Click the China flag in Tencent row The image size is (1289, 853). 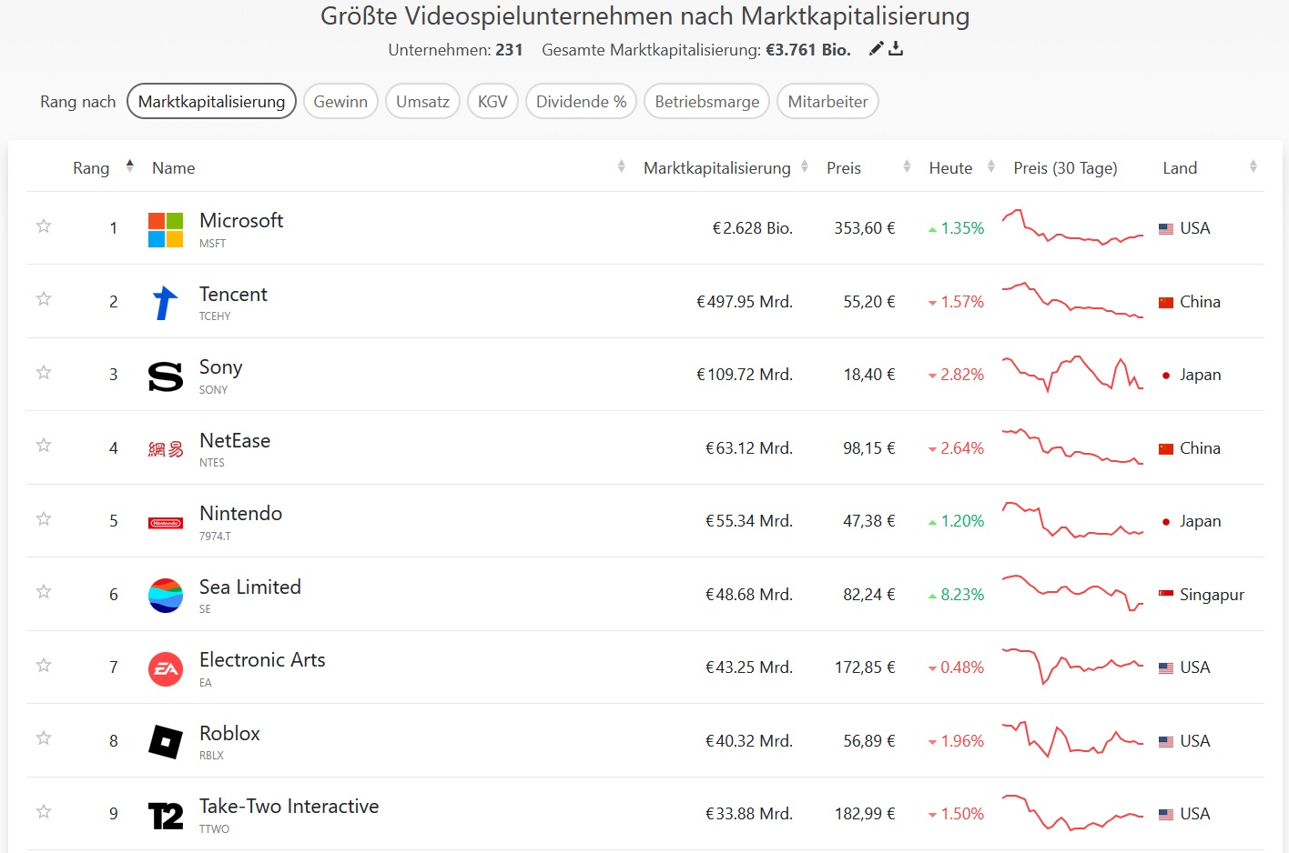(1166, 303)
